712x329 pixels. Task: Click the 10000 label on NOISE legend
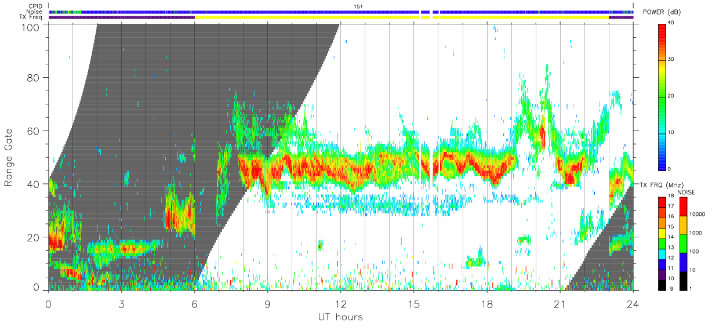696,214
